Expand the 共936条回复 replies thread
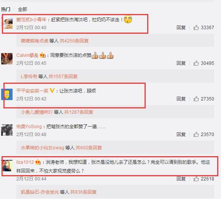The width and height of the screenshot is (221, 199). pos(83,192)
